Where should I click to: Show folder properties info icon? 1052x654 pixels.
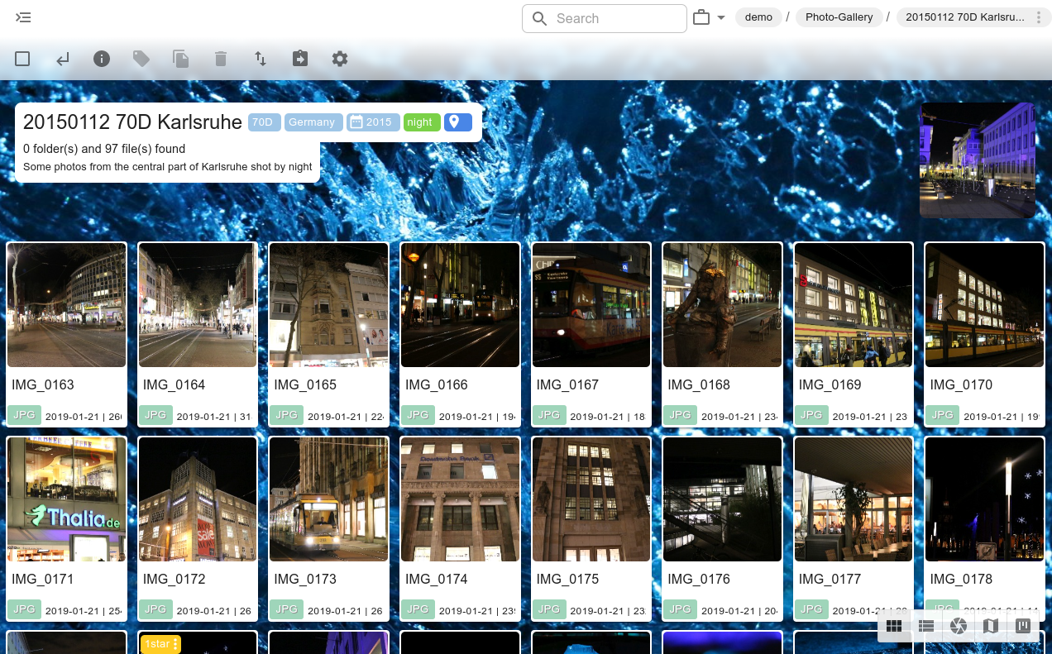(x=102, y=59)
